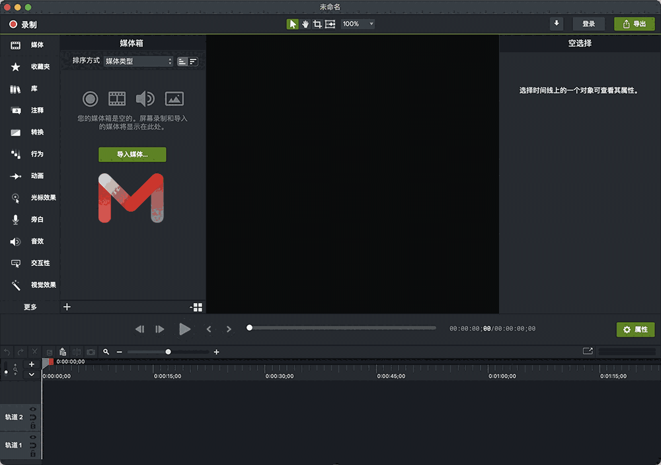The width and height of the screenshot is (661, 465).
Task: Lock 轨道 1 using the lock toggle
Action: tap(32, 452)
